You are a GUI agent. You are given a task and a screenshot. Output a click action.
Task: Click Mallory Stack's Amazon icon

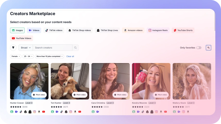coord(188,112)
